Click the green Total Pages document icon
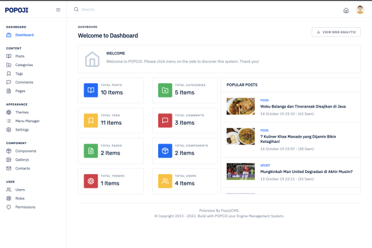Screen dimensions: 372x248 pyautogui.click(x=91, y=151)
